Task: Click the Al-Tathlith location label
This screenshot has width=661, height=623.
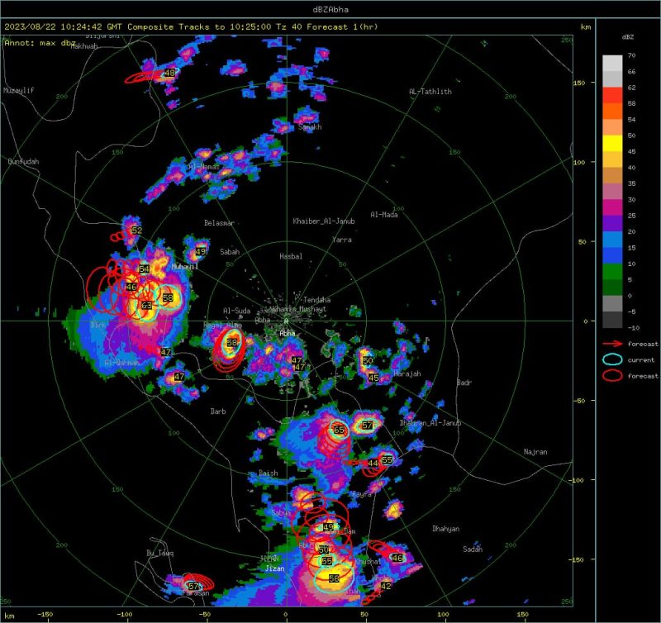Action: pos(430,92)
